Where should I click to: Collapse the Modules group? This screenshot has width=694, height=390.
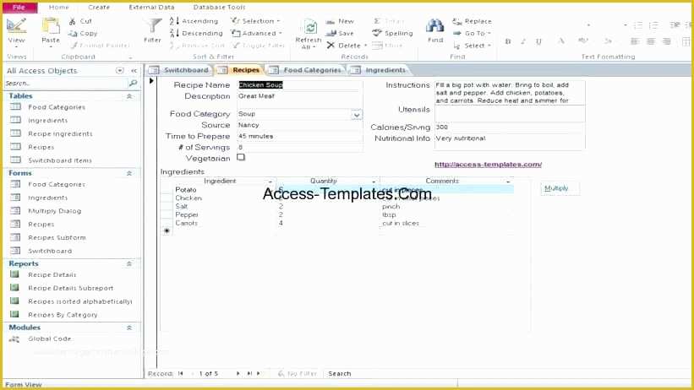tap(129, 328)
